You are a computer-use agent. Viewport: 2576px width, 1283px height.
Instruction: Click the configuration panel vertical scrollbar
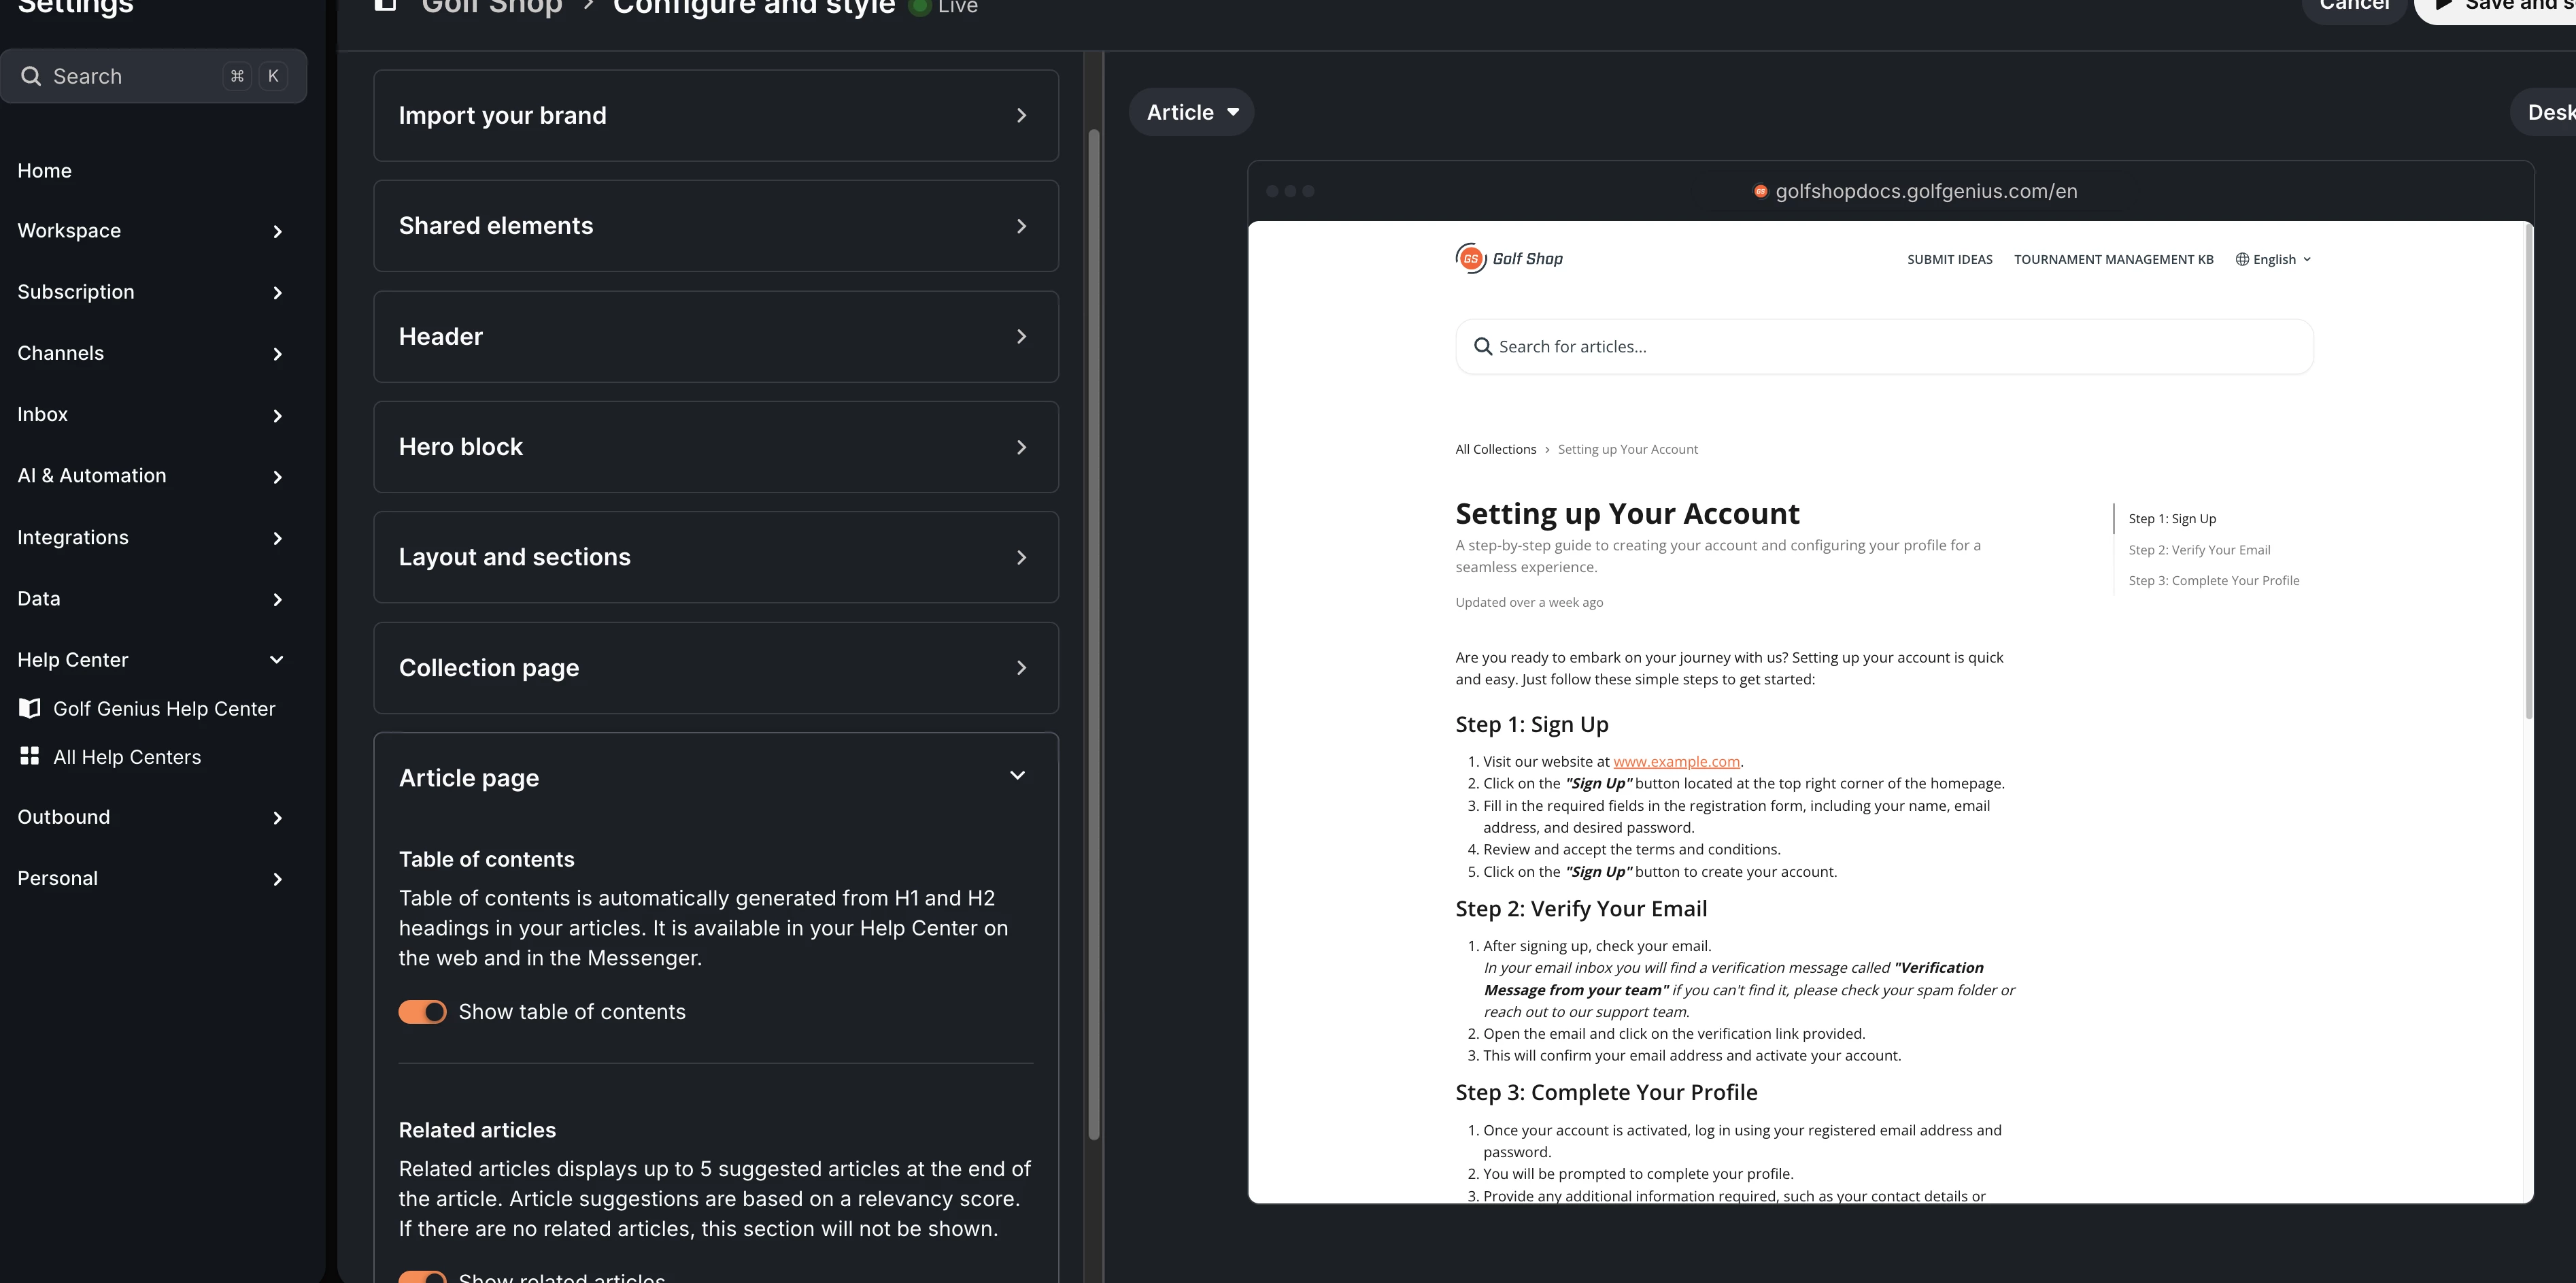click(1094, 634)
